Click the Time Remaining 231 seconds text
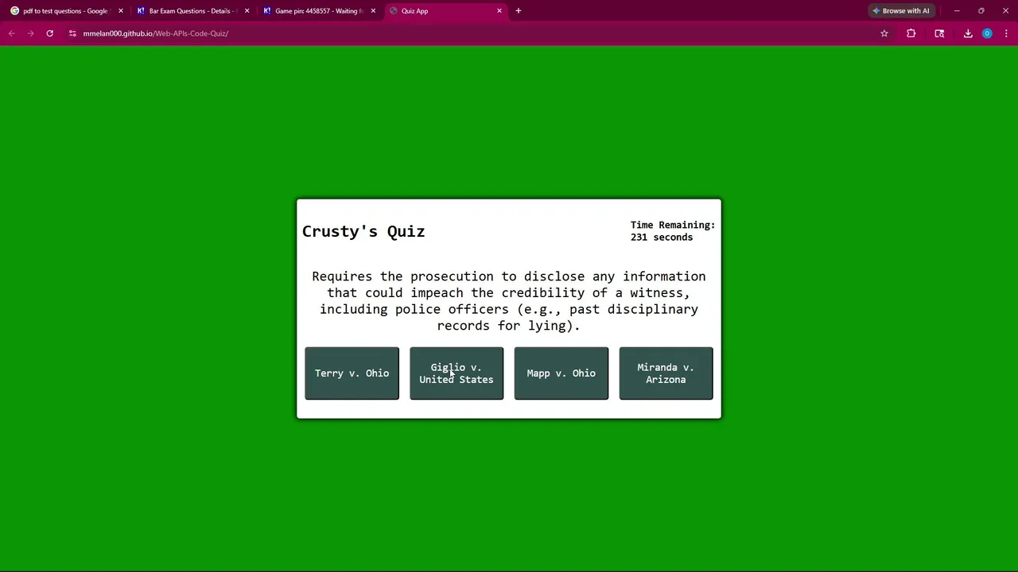This screenshot has width=1018, height=572. (x=673, y=231)
